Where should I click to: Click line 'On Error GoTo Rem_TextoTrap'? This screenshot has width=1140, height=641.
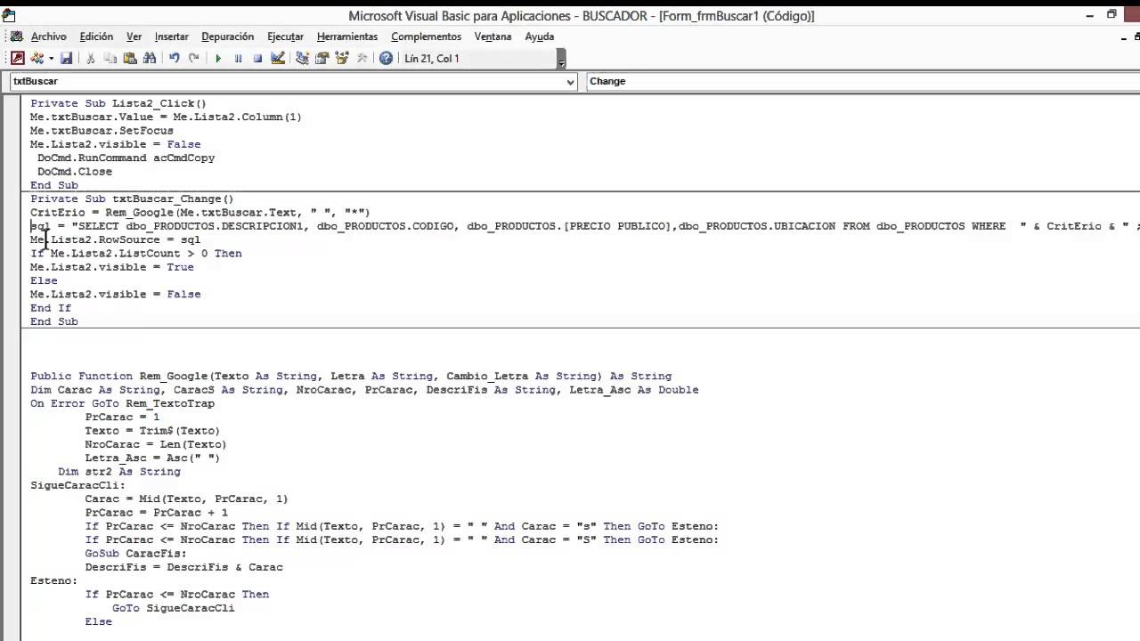click(122, 403)
